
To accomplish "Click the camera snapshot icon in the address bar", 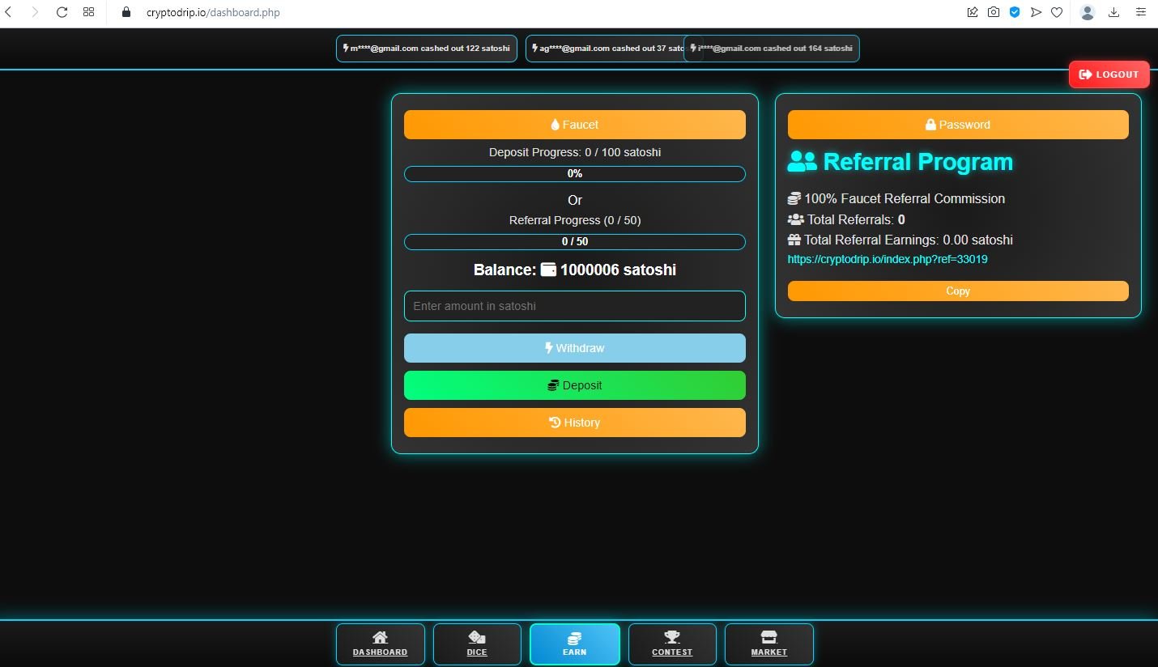I will [994, 12].
